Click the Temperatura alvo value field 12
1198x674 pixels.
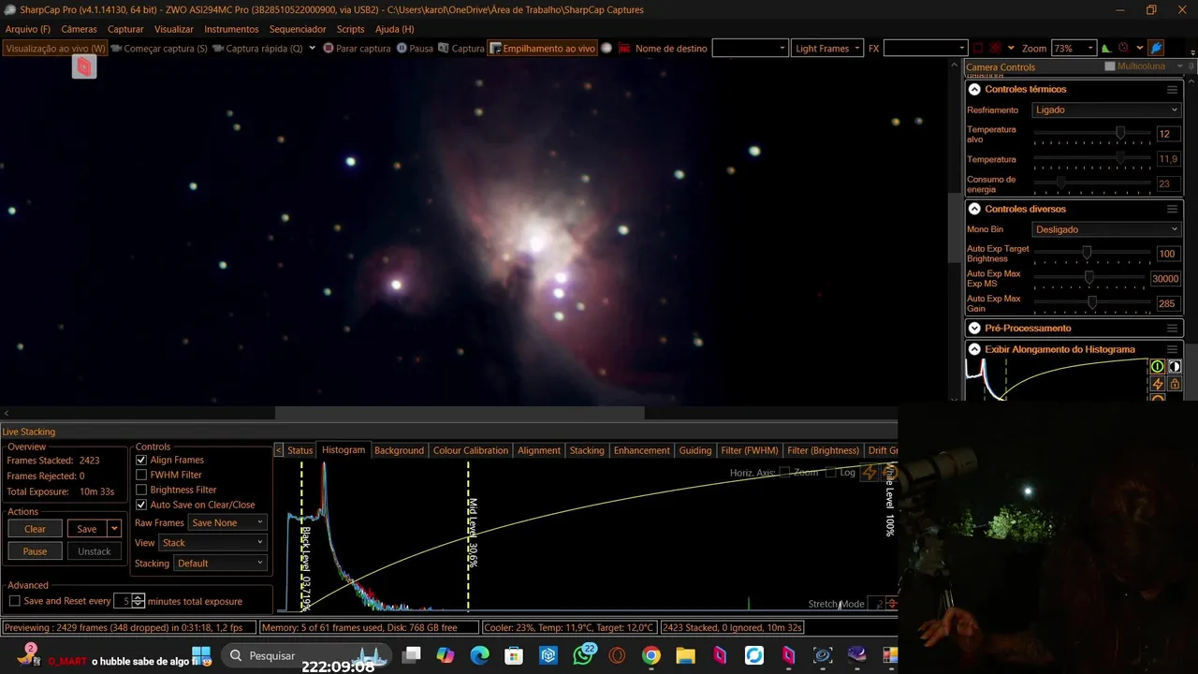click(1167, 134)
